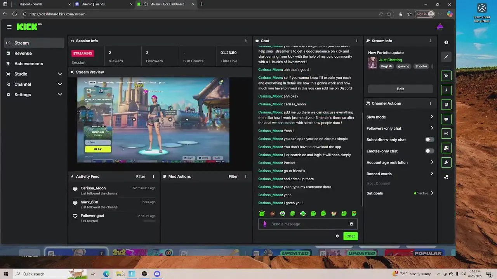The height and width of the screenshot is (279, 497).
Task: Select Stream in left sidebar
Action: [x=34, y=43]
